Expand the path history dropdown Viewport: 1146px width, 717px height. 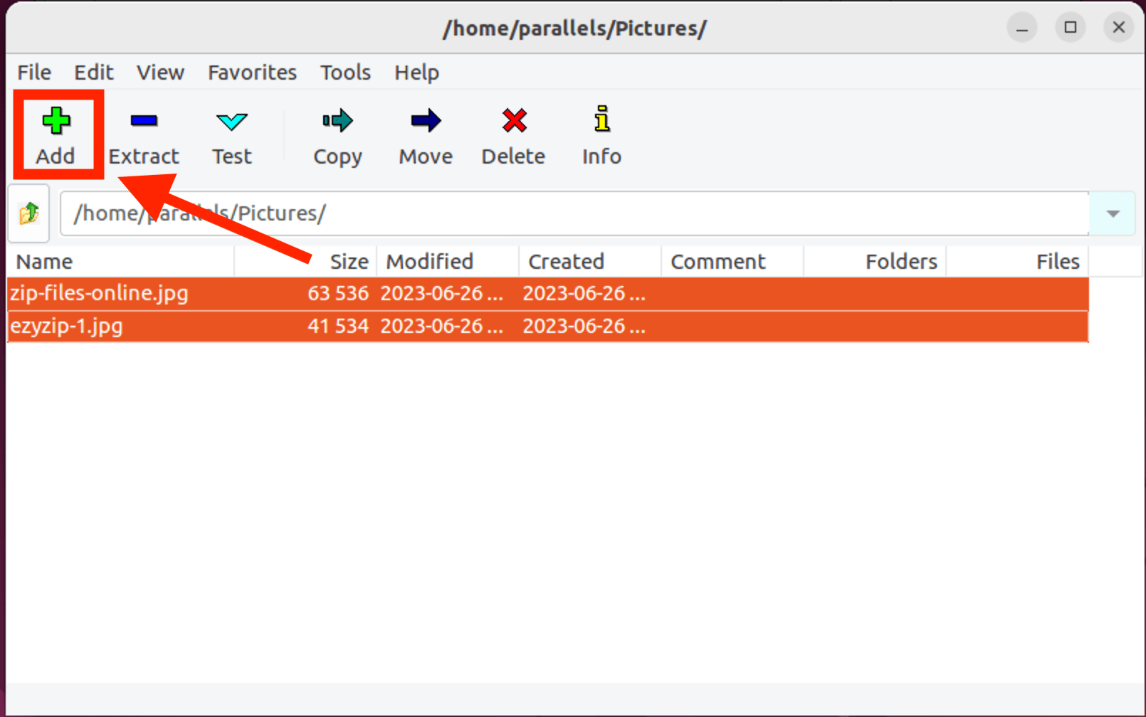pos(1113,213)
